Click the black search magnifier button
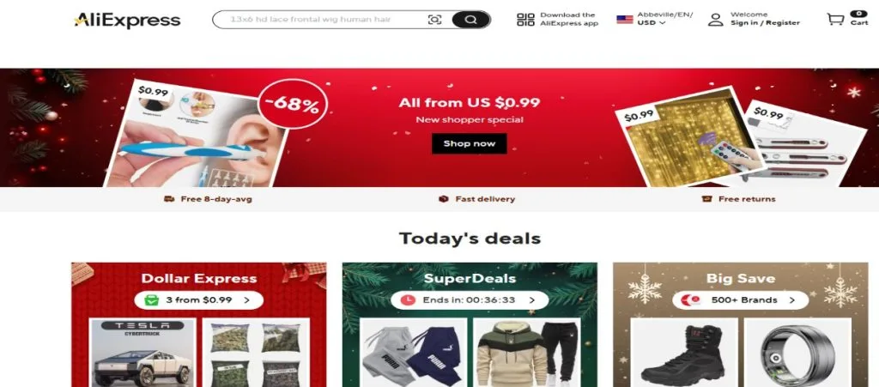Image resolution: width=879 pixels, height=387 pixels. coord(471,20)
